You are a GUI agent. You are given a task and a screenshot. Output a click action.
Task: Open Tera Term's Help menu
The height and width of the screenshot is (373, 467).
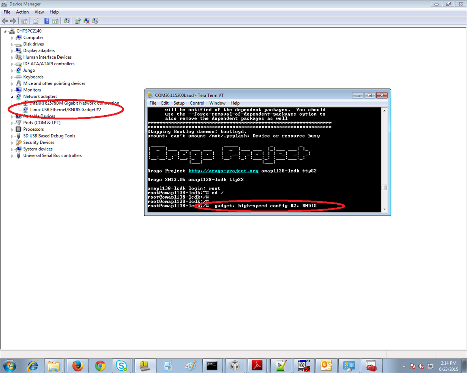[235, 103]
